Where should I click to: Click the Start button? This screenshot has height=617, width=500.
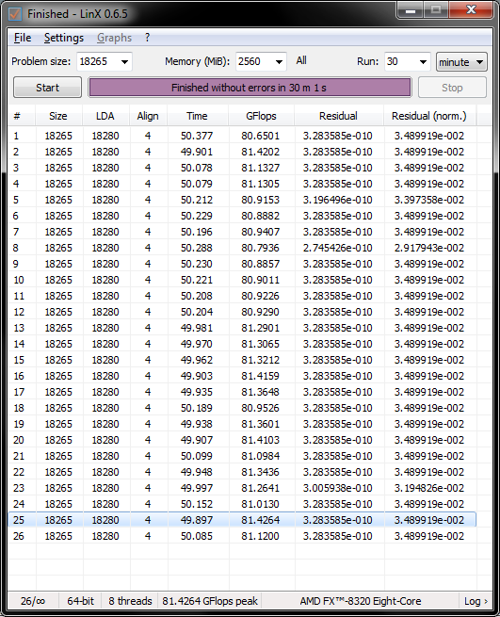click(48, 88)
